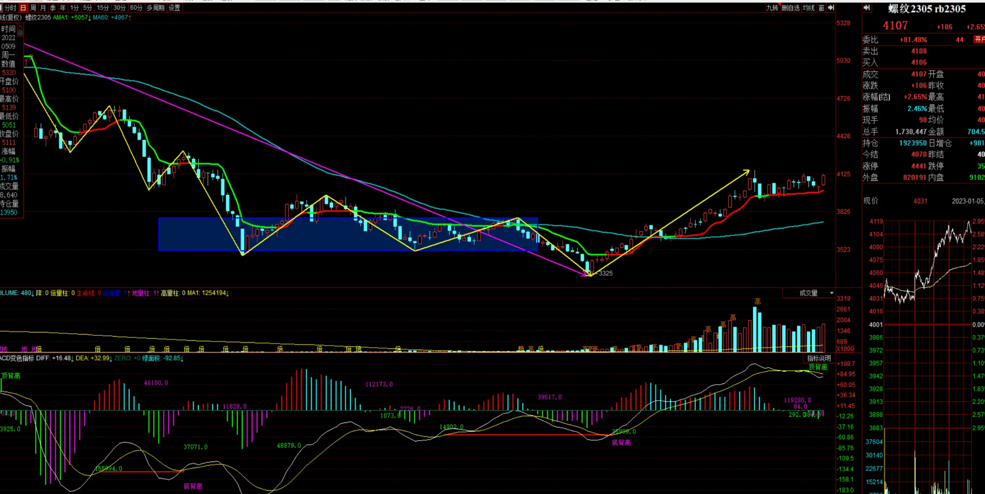Click the 3325 low price marker
The height and width of the screenshot is (494, 985).
point(605,274)
